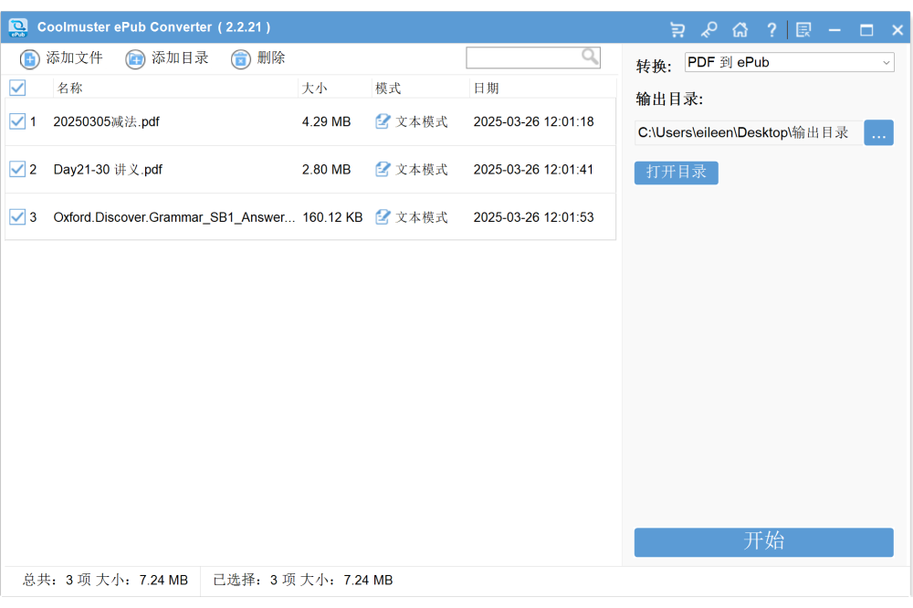The image size is (913, 608).
Task: Toggle the checkbox for Day21-30 讲义.pdf
Action: tap(17, 169)
